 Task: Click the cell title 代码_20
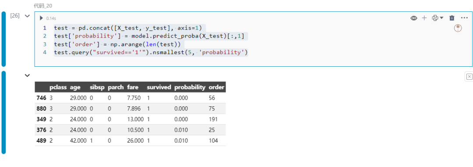click(41, 6)
